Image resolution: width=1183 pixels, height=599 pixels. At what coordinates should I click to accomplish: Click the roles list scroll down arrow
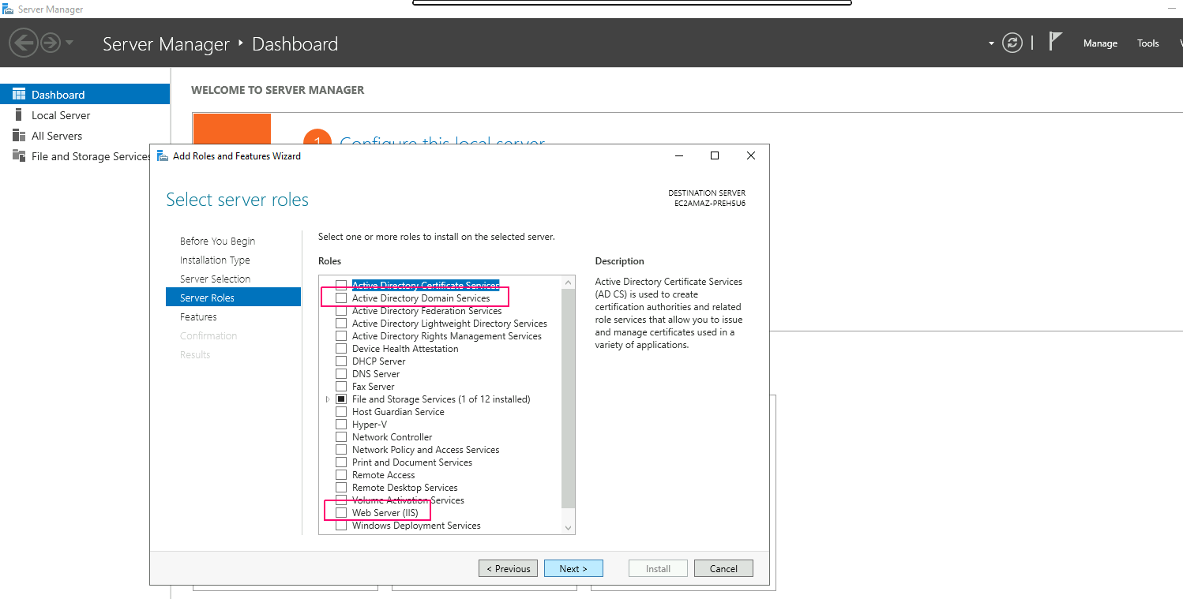569,528
